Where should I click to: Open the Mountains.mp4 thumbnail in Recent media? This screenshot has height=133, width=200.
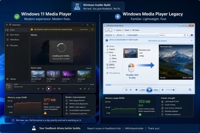[x=38, y=74]
